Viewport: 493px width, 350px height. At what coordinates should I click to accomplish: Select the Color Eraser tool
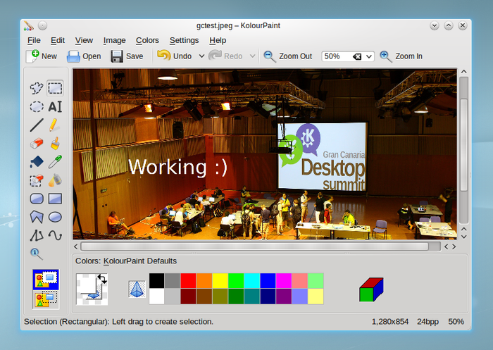point(37,180)
